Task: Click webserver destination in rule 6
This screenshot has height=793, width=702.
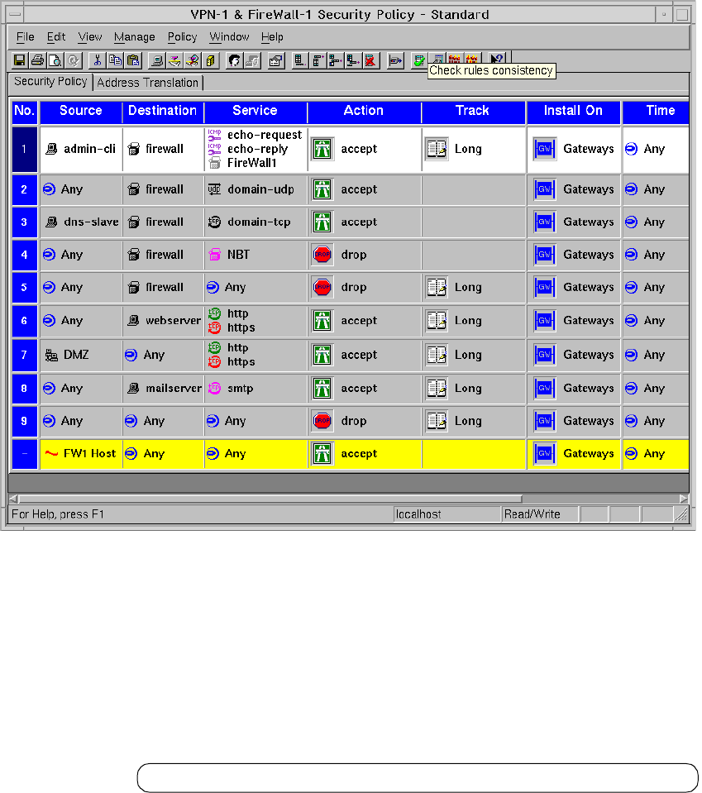Action: pyautogui.click(x=164, y=321)
